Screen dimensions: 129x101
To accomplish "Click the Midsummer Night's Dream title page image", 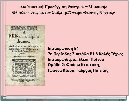I will tap(25, 55).
